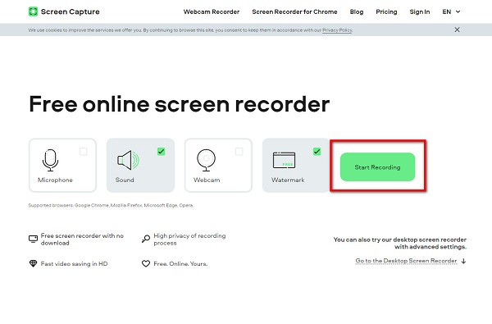The width and height of the screenshot is (492, 324).
Task: Click the monitor icon beside no-download feature
Action: click(x=33, y=239)
